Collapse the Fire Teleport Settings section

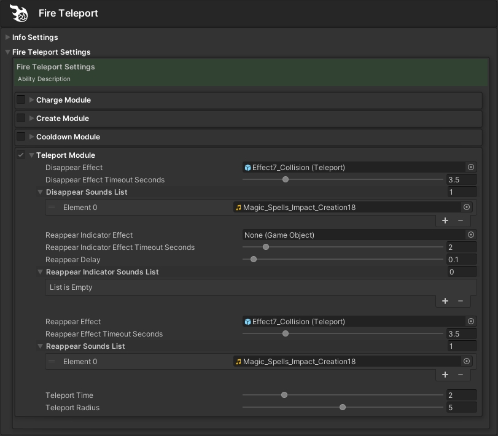tap(7, 52)
